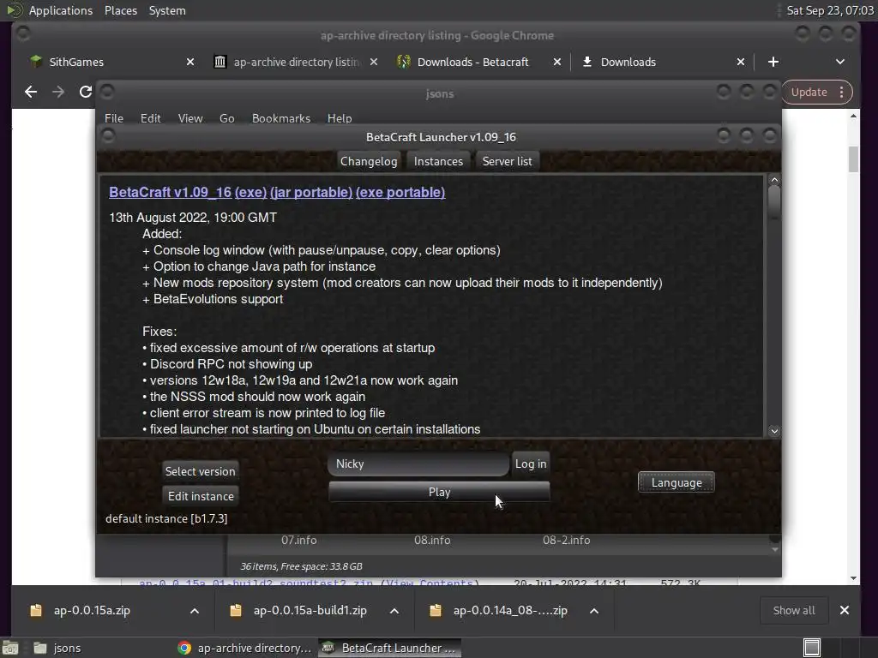Expand options for ap-0.0.15a-build1.zip download
The image size is (878, 658).
(x=394, y=611)
